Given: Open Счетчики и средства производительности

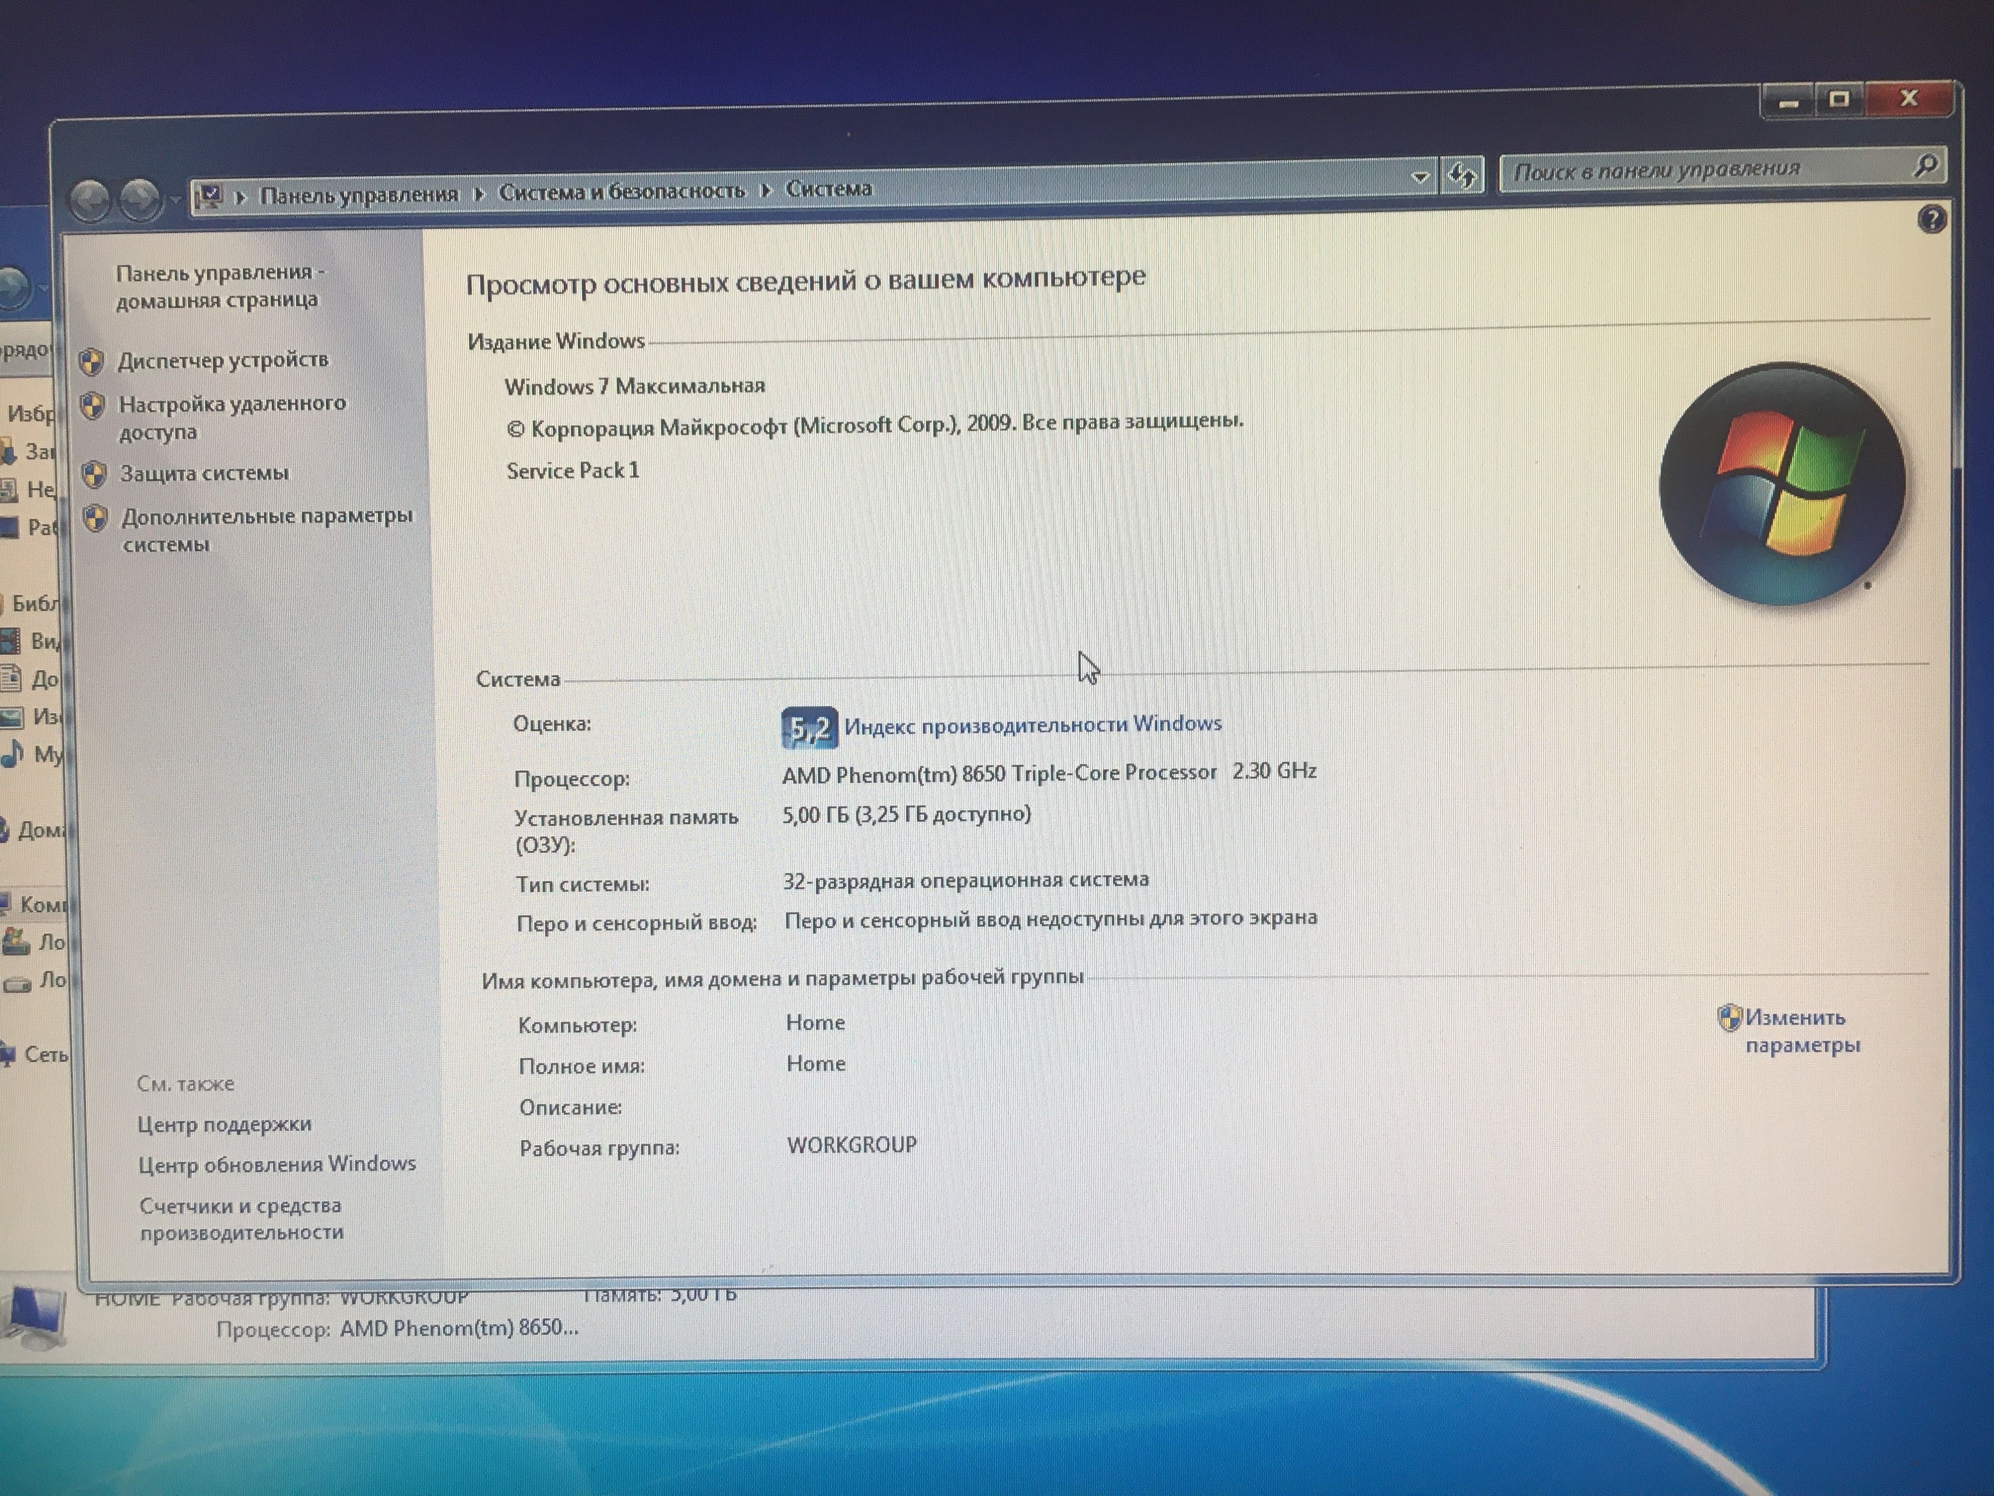Looking at the screenshot, I should (x=242, y=1218).
